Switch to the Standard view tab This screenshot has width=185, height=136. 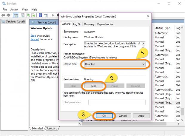(x=52, y=128)
